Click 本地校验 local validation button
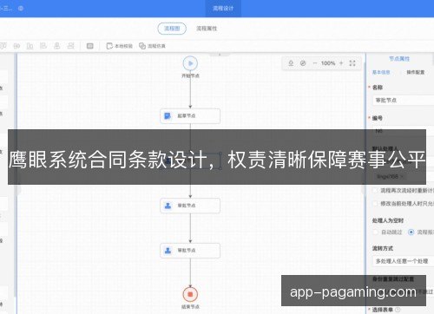The width and height of the screenshot is (434, 314). (120, 46)
